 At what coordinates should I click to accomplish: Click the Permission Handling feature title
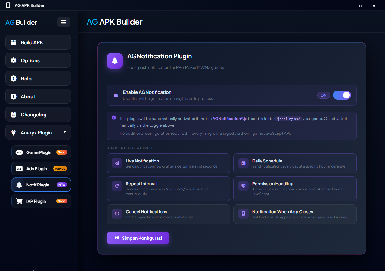(273, 184)
